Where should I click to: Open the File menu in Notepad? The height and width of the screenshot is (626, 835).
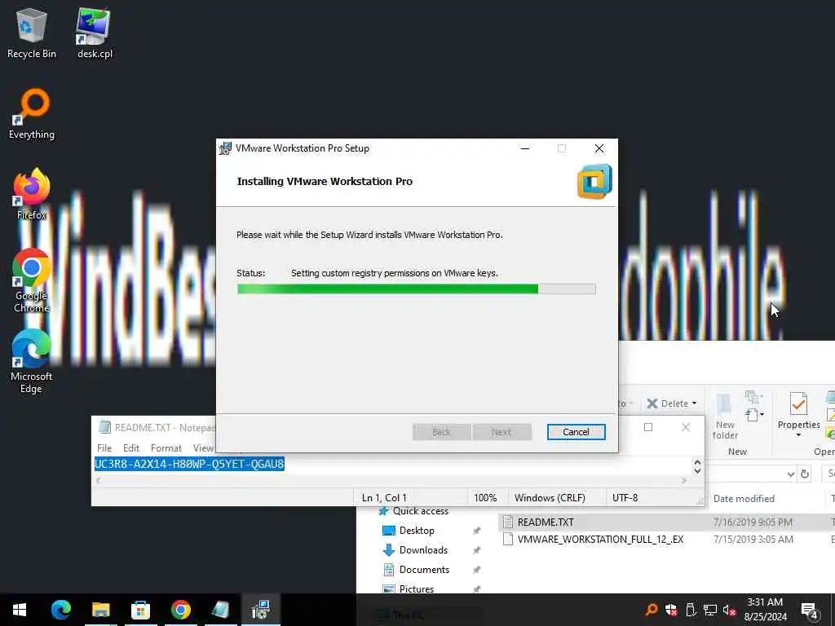(x=104, y=448)
